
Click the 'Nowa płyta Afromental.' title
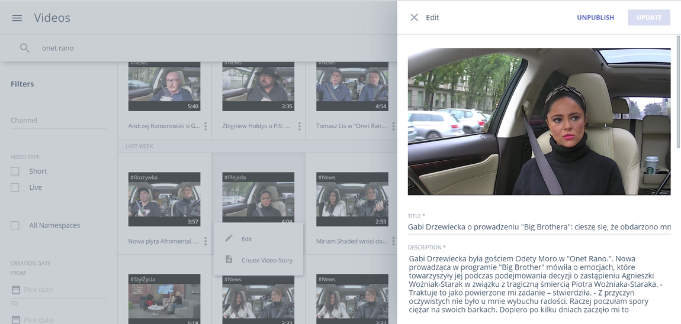point(163,241)
